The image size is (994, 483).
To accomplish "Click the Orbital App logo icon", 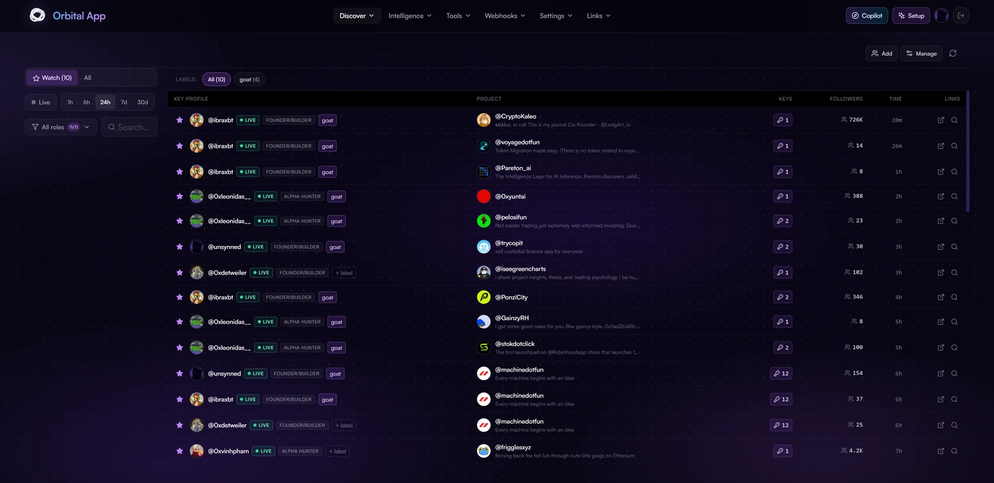I will tap(37, 15).
